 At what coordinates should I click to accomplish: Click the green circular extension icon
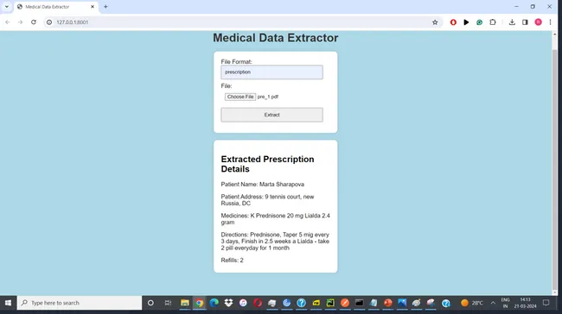(x=479, y=22)
